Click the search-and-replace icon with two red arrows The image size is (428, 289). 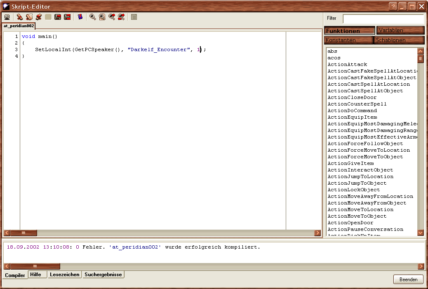[x=121, y=17]
